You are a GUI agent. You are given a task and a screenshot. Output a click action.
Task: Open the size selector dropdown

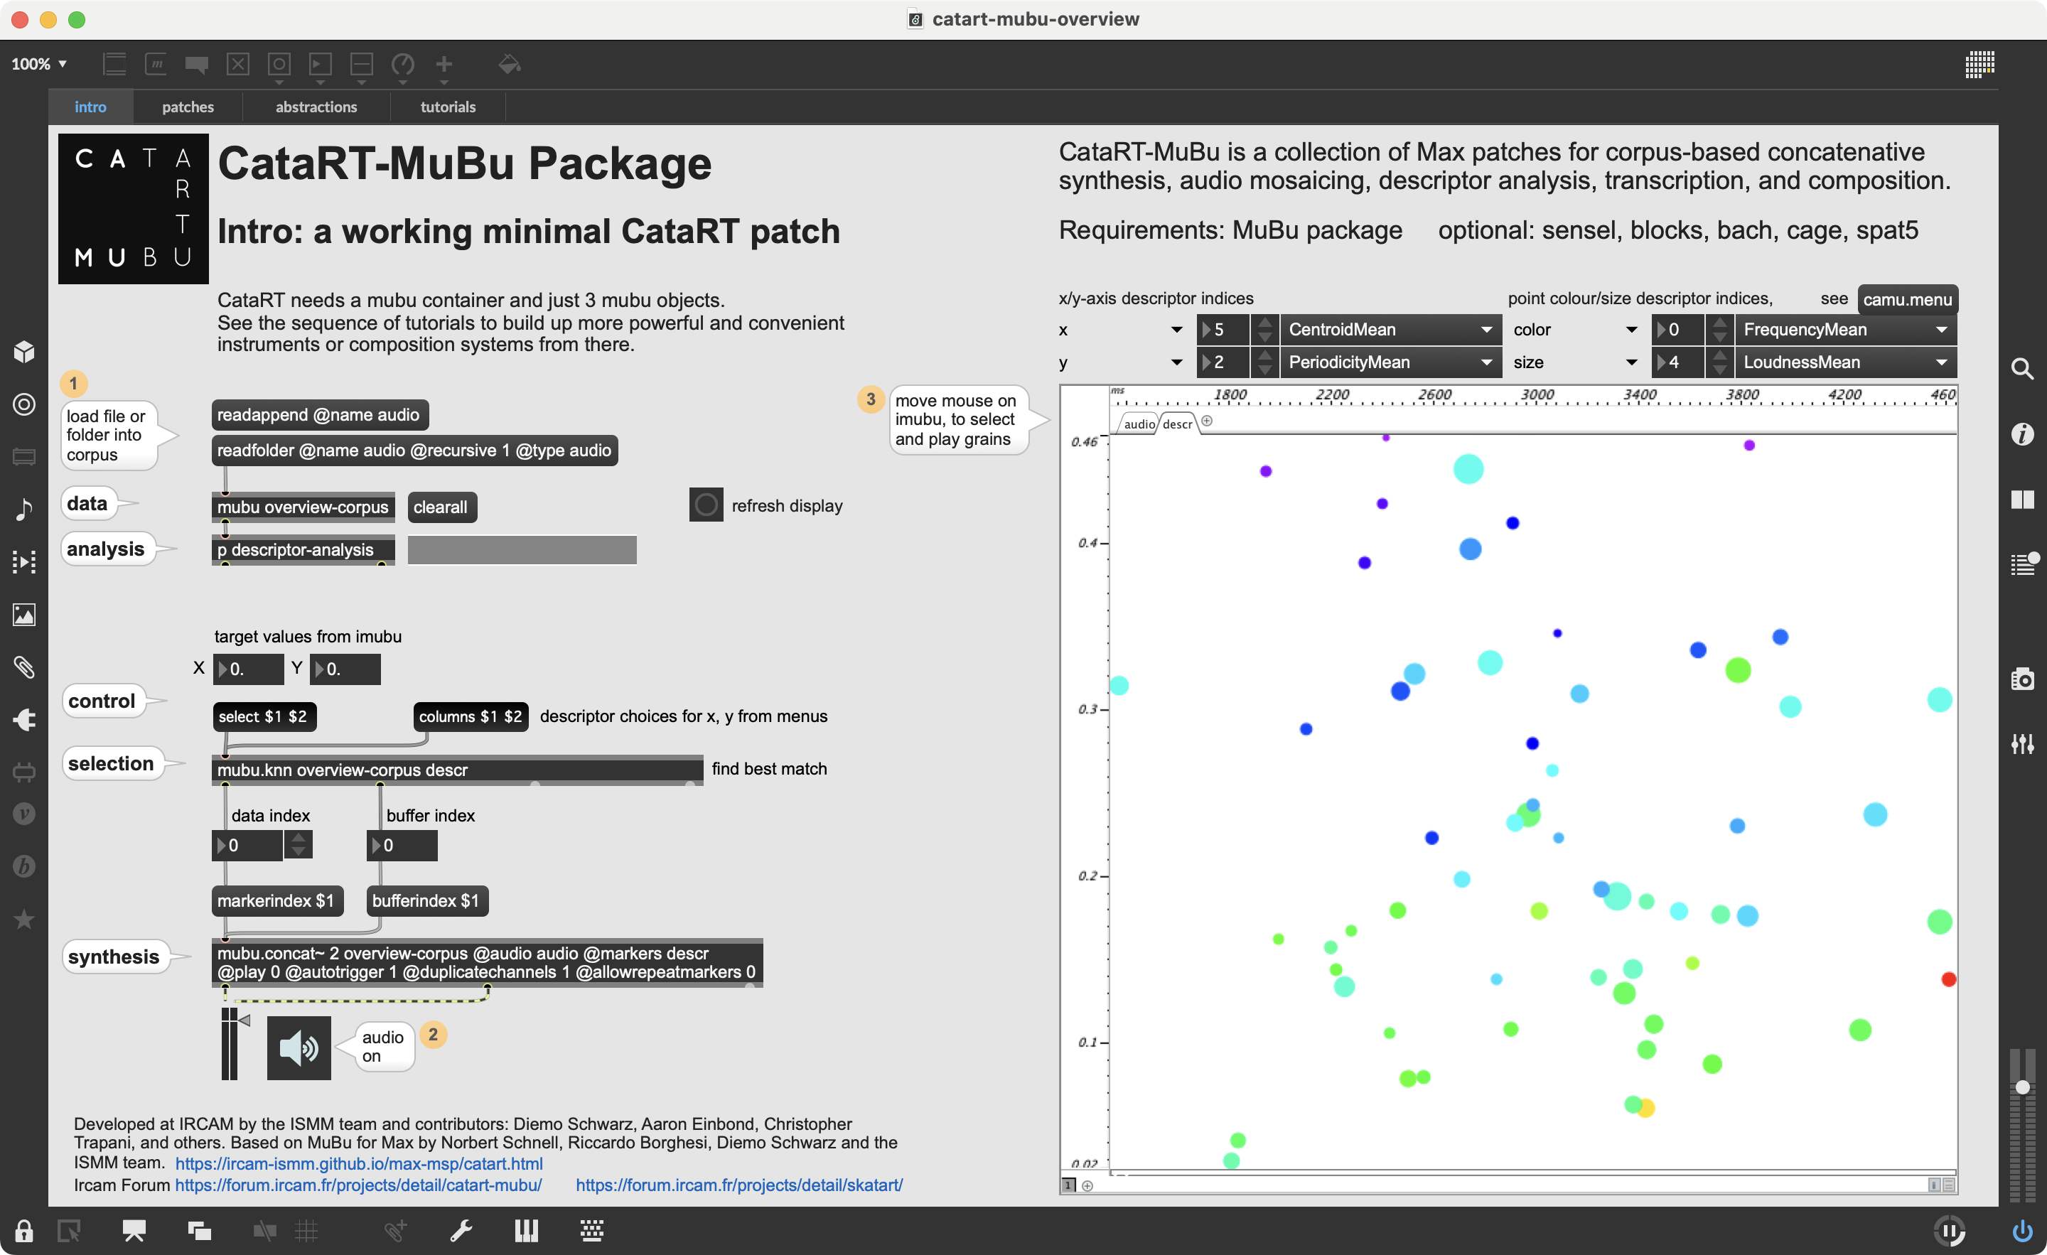tap(1575, 362)
